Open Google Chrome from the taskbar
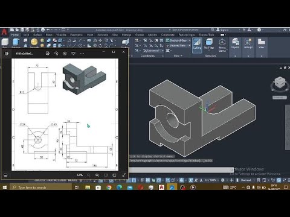The image size is (290, 217). pyautogui.click(x=109, y=187)
